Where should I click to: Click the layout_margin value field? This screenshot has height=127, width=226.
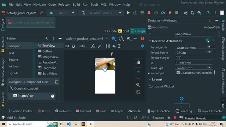(194, 57)
